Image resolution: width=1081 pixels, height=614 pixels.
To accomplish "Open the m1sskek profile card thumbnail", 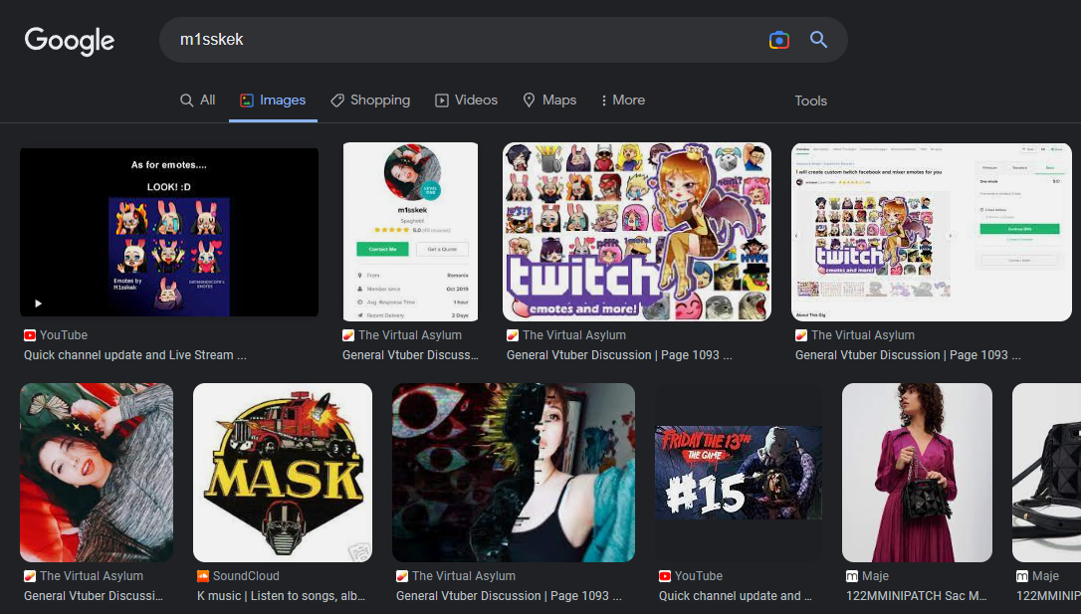I will tap(410, 232).
